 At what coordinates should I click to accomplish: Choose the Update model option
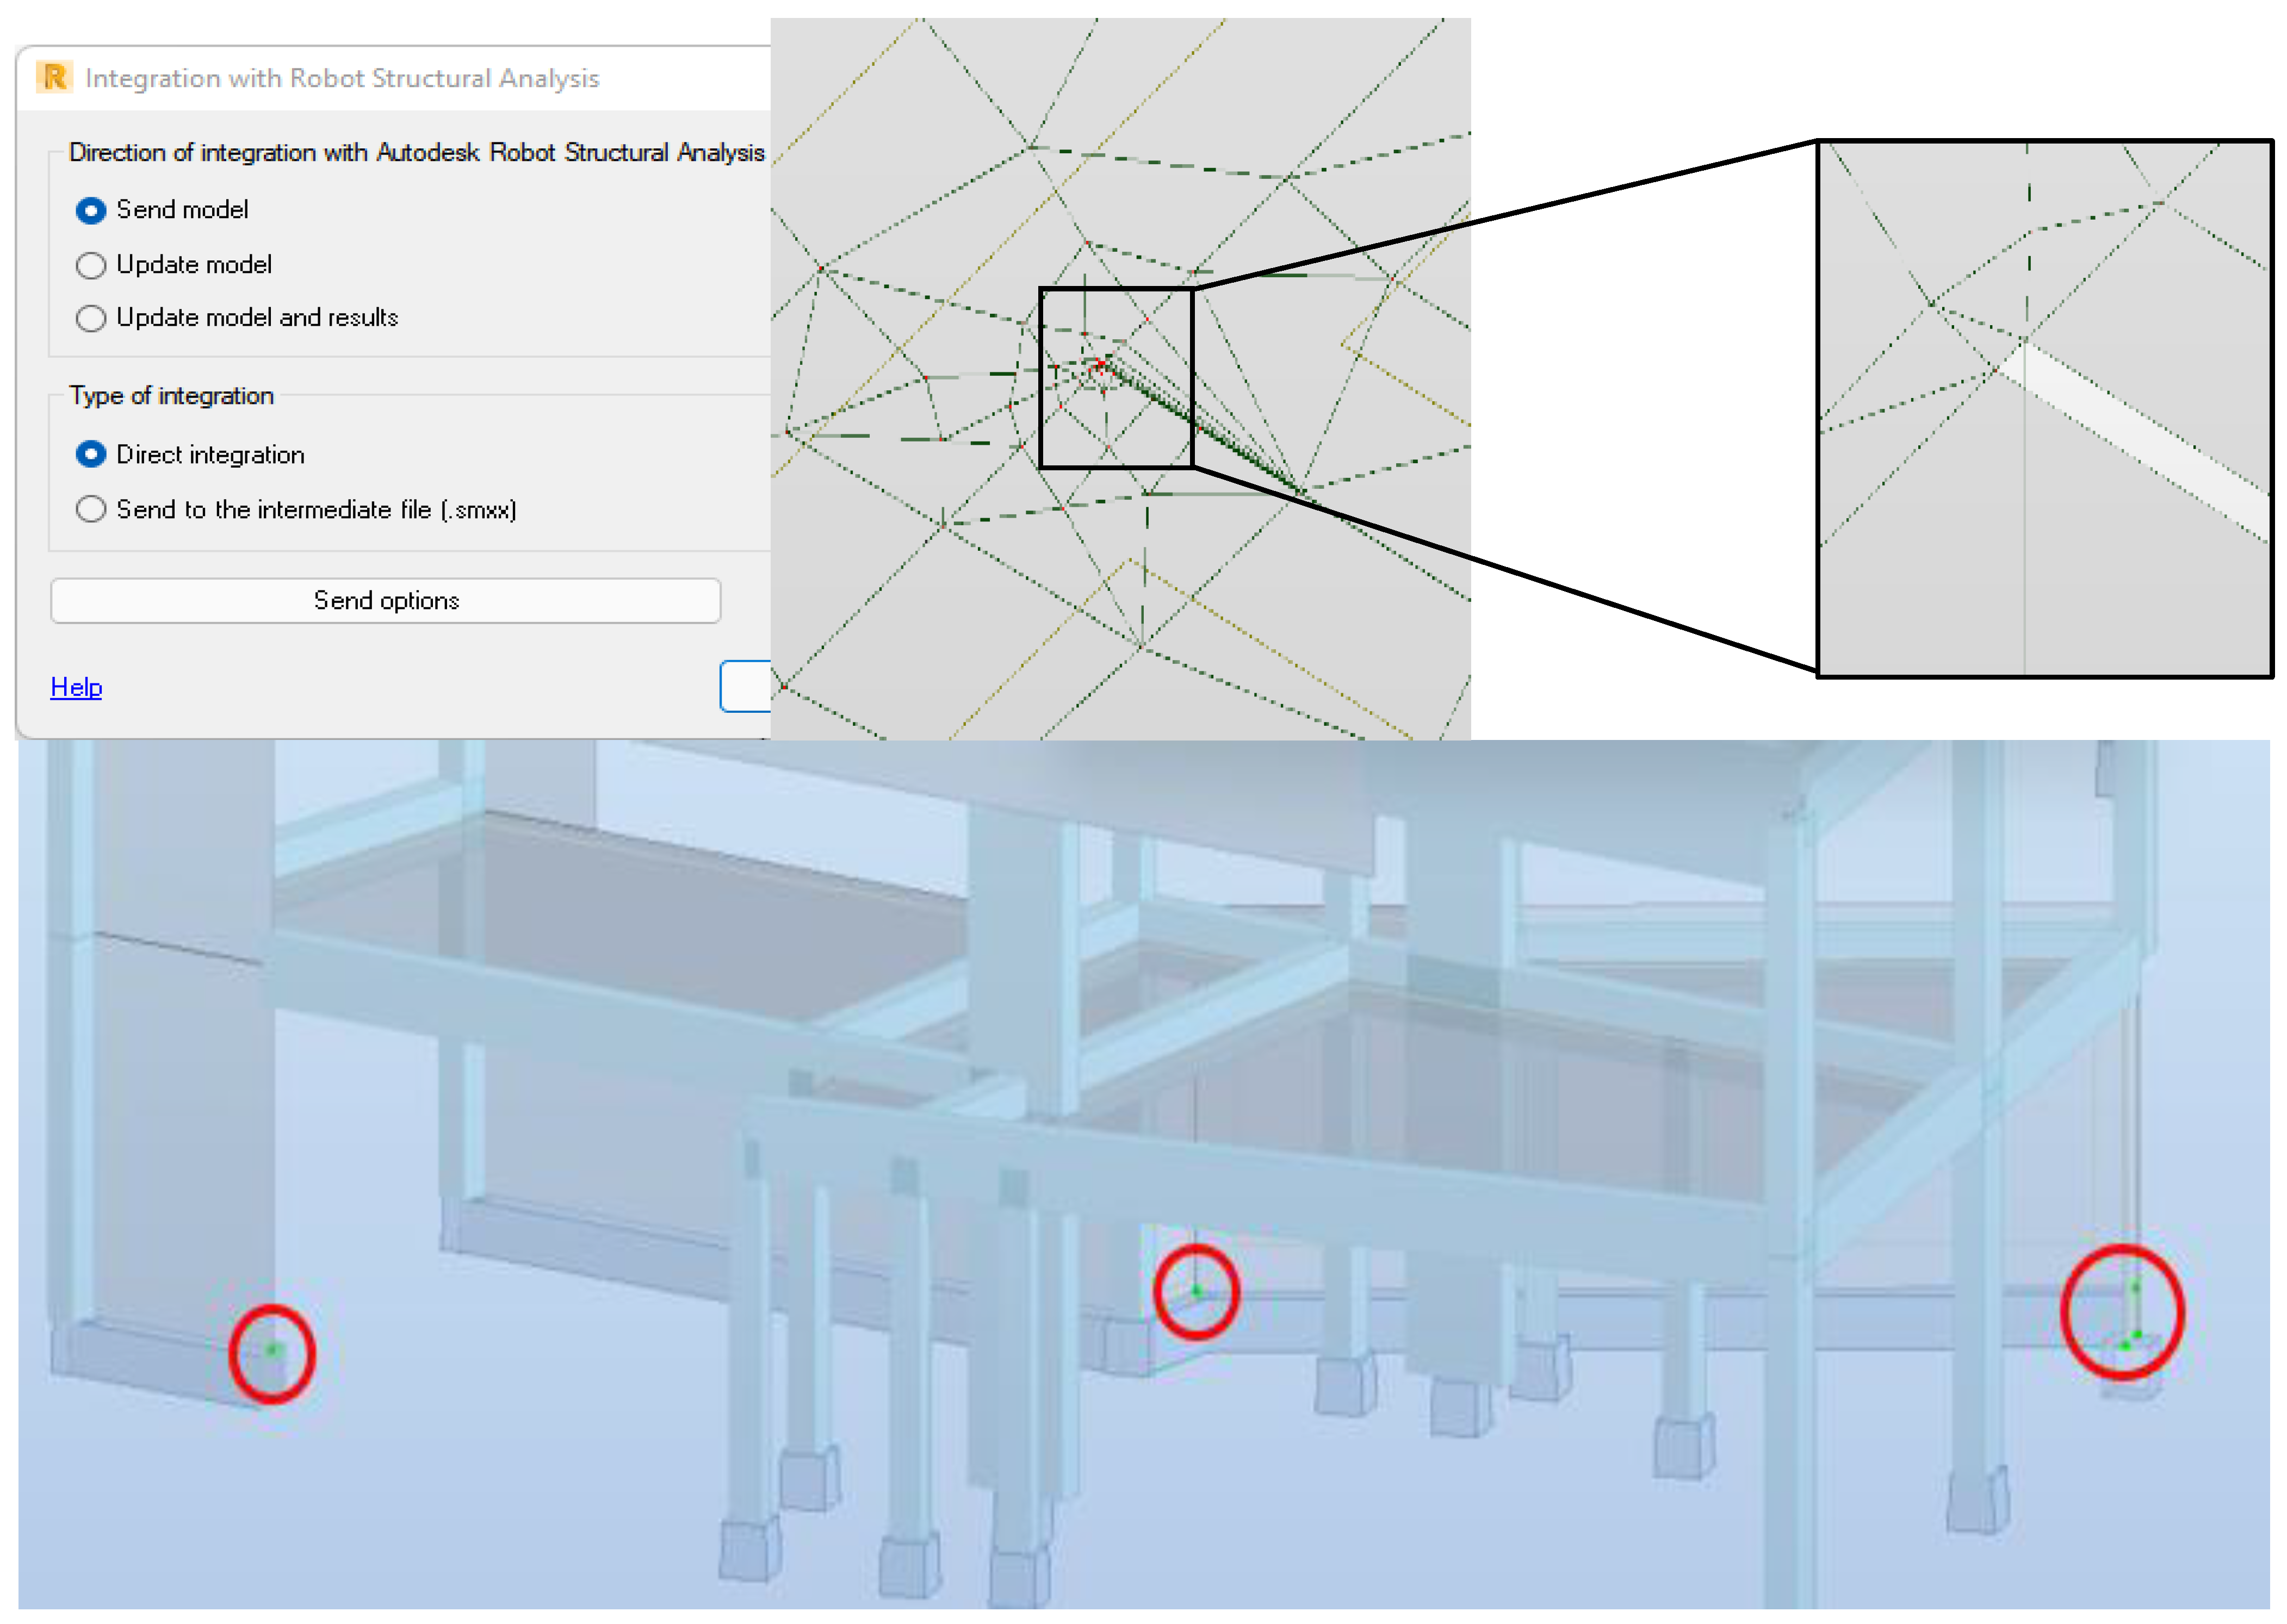point(91,265)
